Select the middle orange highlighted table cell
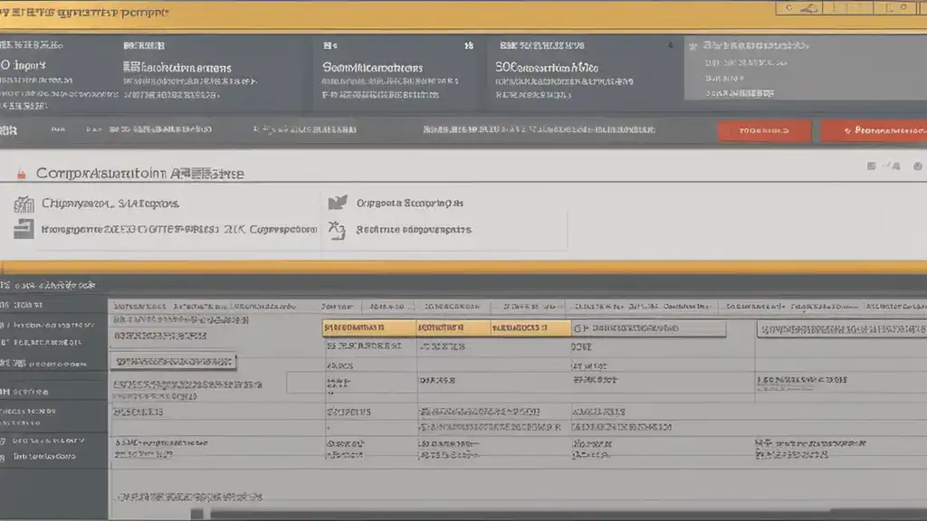The width and height of the screenshot is (927, 521). pos(454,327)
